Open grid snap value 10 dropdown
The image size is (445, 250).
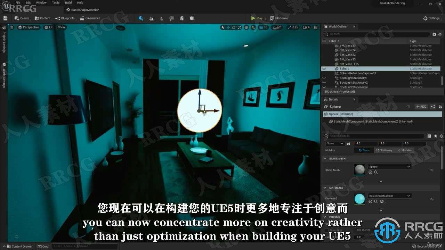tap(266, 27)
